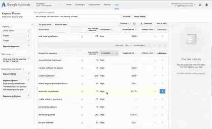
Task: Click the blue add-to-plan button for automatic seo software
Action: pos(162,91)
